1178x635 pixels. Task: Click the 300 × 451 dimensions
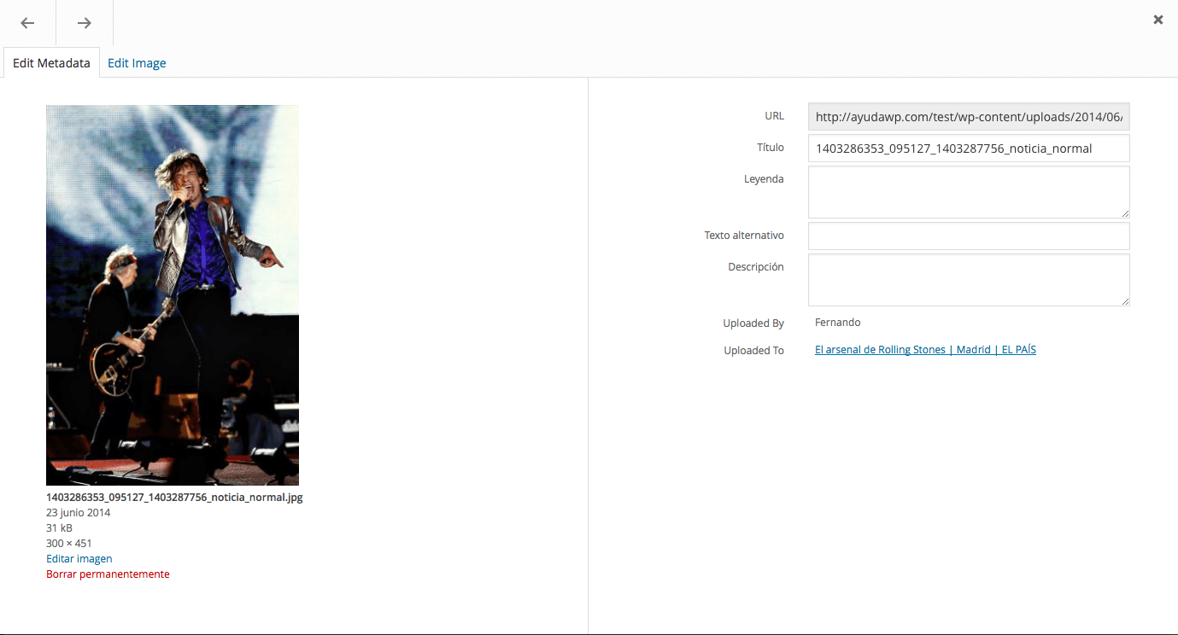pyautogui.click(x=69, y=543)
